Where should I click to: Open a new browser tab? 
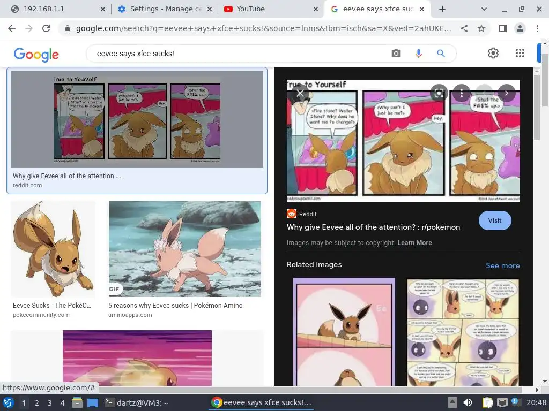442,9
